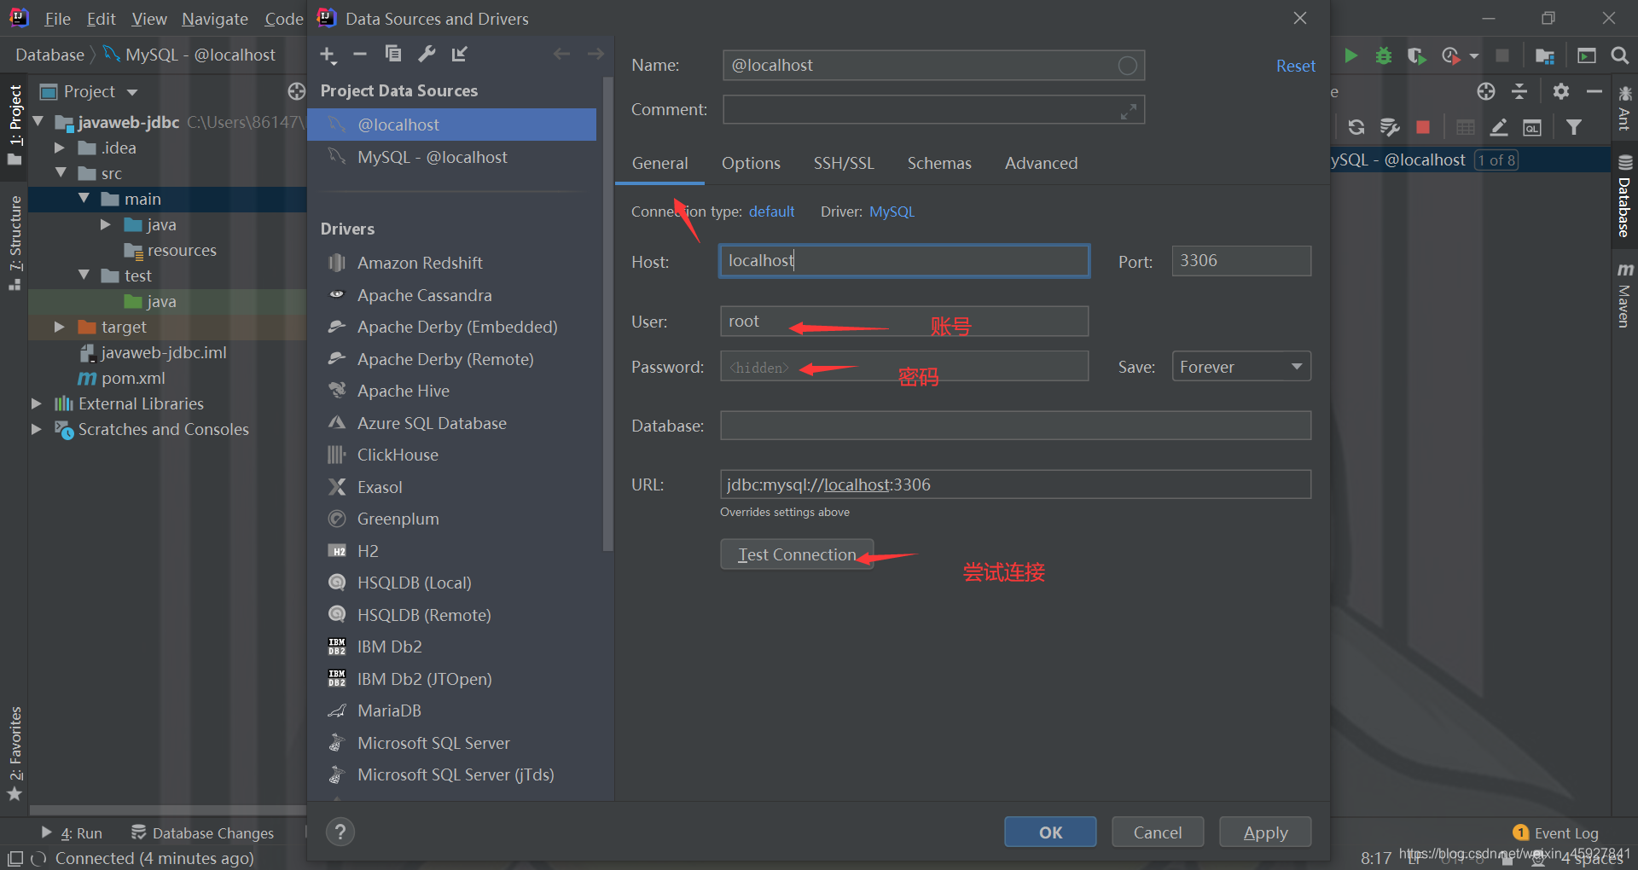Open the Maven side tool window
The image size is (1638, 870).
pyautogui.click(x=1623, y=296)
